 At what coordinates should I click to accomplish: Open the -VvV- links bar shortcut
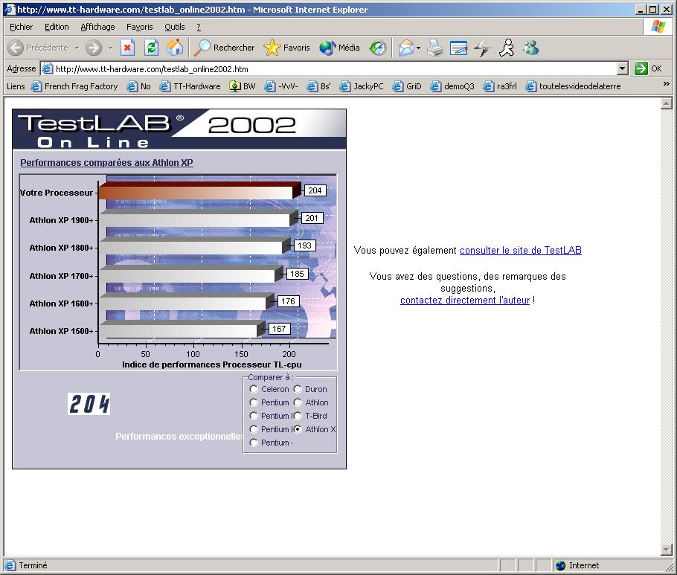281,86
